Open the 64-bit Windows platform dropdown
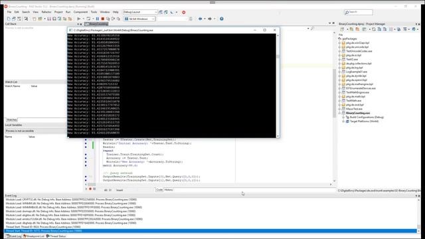The width and height of the screenshot is (425, 239). click(139, 19)
